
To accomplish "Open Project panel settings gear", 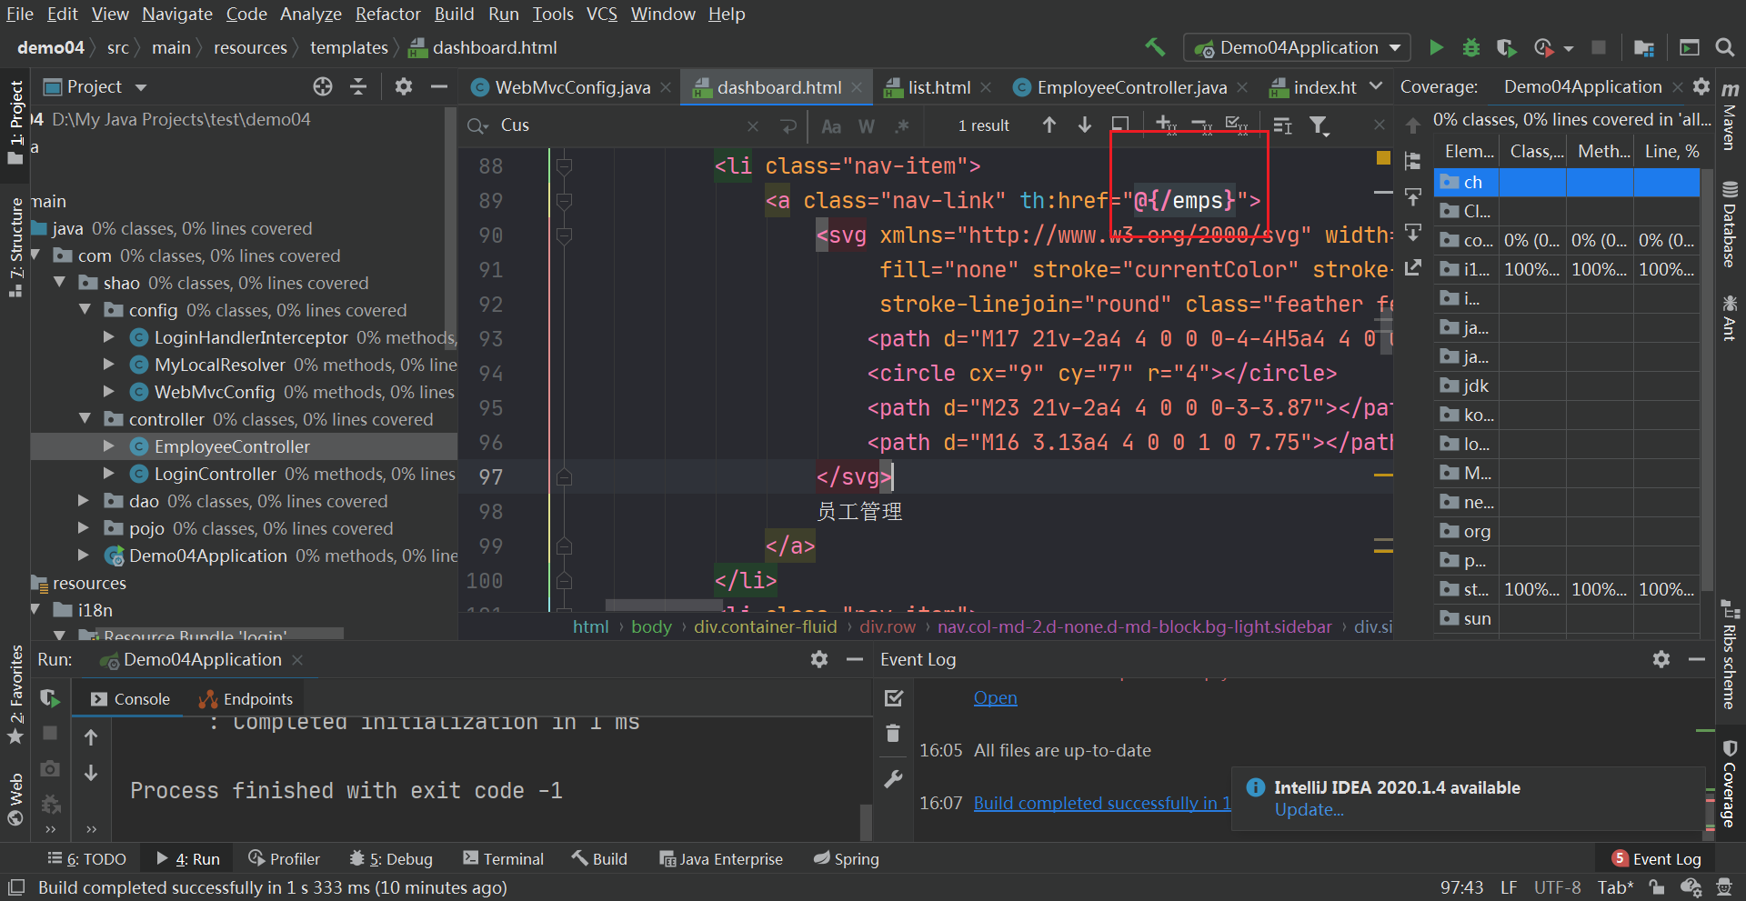I will 404,86.
